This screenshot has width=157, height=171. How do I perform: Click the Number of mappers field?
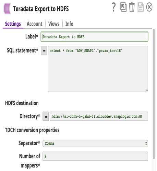(95, 156)
